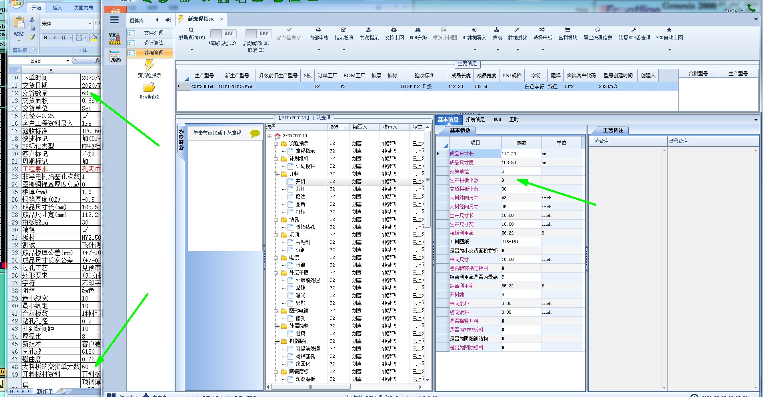Click the 验收标准 column header
This screenshot has width=763, height=397.
[424, 75]
